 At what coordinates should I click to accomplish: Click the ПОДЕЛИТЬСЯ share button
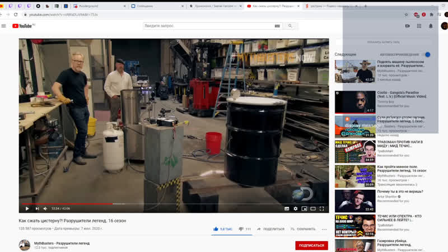(270, 229)
